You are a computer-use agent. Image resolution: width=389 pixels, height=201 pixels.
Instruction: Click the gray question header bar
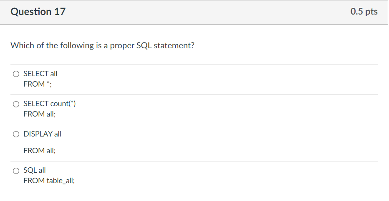(x=209, y=12)
